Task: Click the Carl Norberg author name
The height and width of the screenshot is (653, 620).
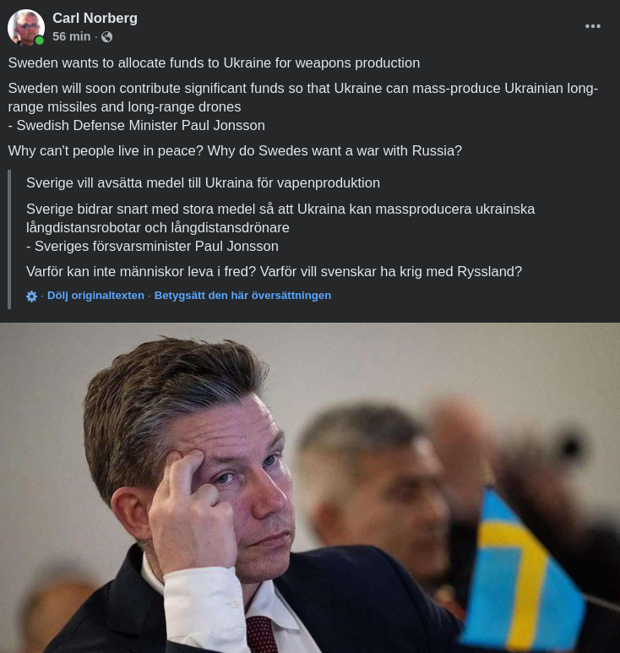Action: (x=95, y=19)
